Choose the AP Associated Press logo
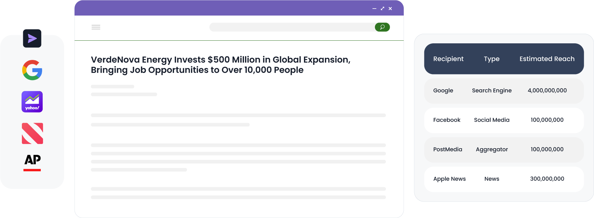The width and height of the screenshot is (594, 218). coord(32,162)
